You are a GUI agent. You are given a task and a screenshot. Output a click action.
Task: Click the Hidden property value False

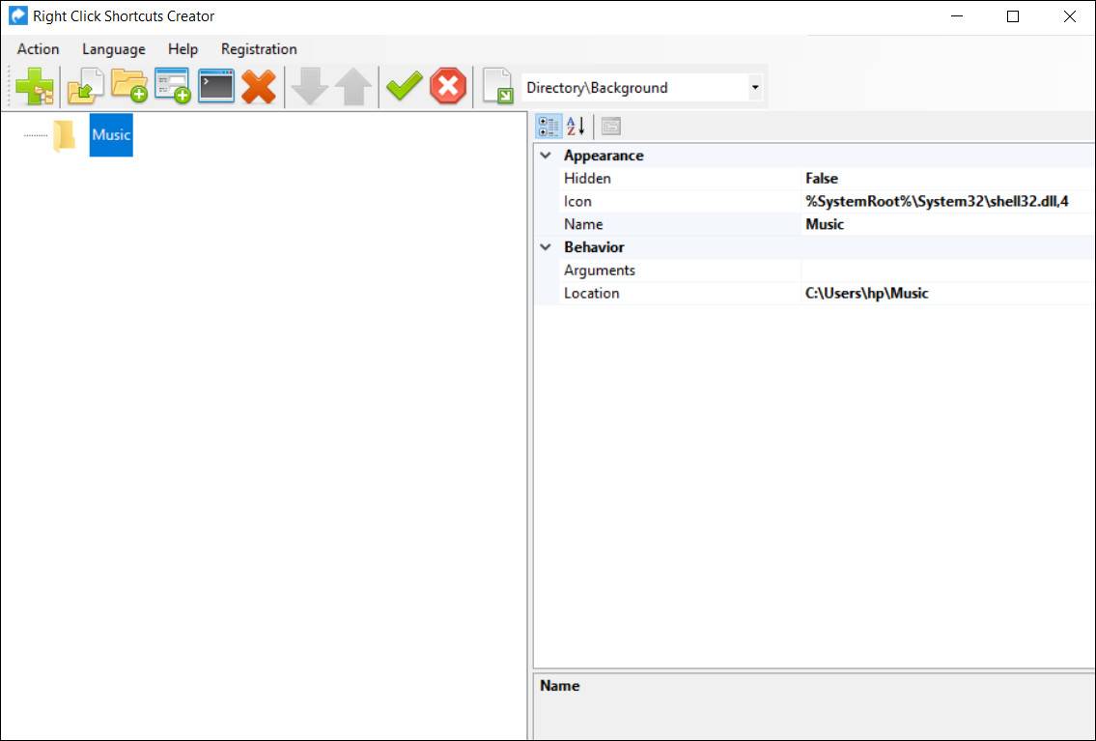(x=822, y=179)
